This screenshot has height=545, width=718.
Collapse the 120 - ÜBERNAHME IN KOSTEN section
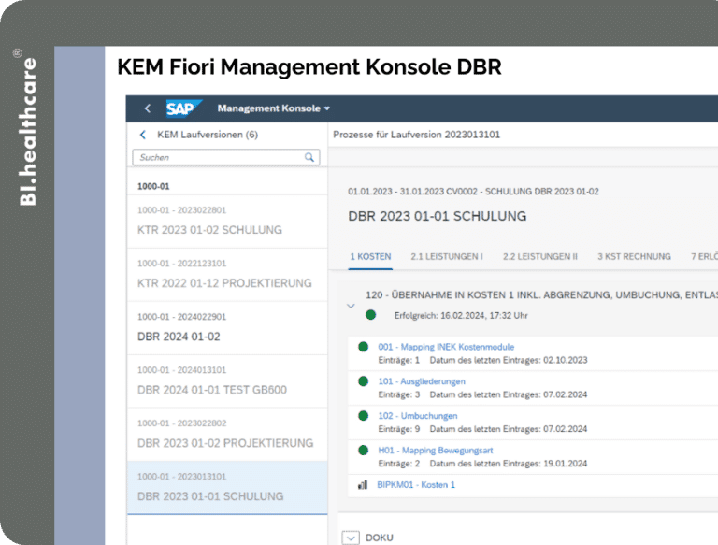pyautogui.click(x=351, y=306)
